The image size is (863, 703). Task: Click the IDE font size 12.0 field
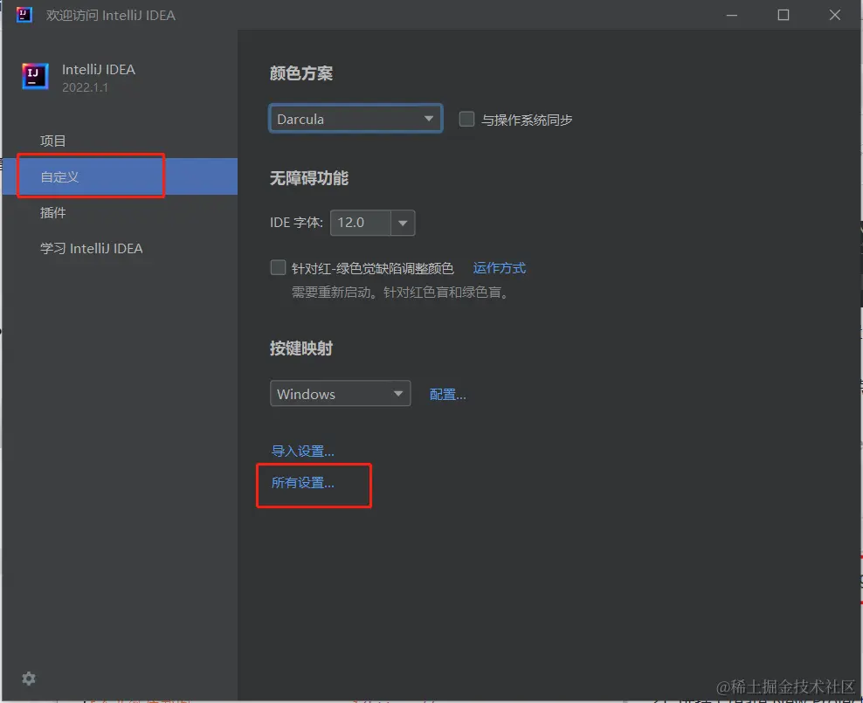coord(361,223)
